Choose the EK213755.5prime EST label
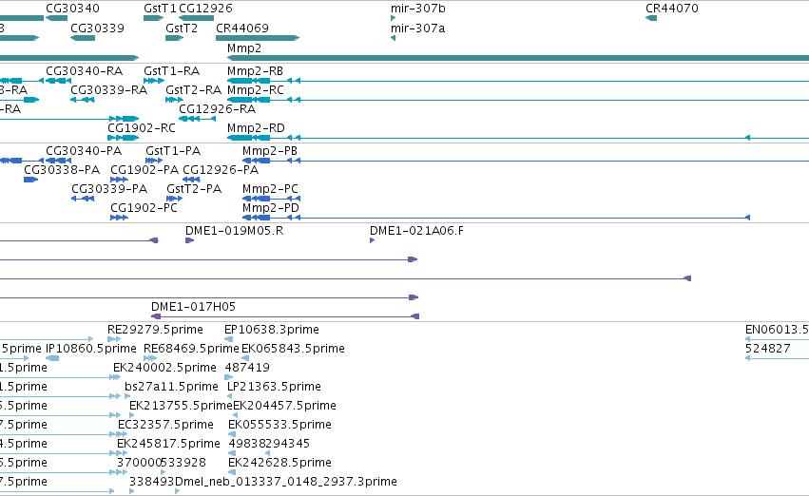This screenshot has height=496, width=809. pos(181,406)
